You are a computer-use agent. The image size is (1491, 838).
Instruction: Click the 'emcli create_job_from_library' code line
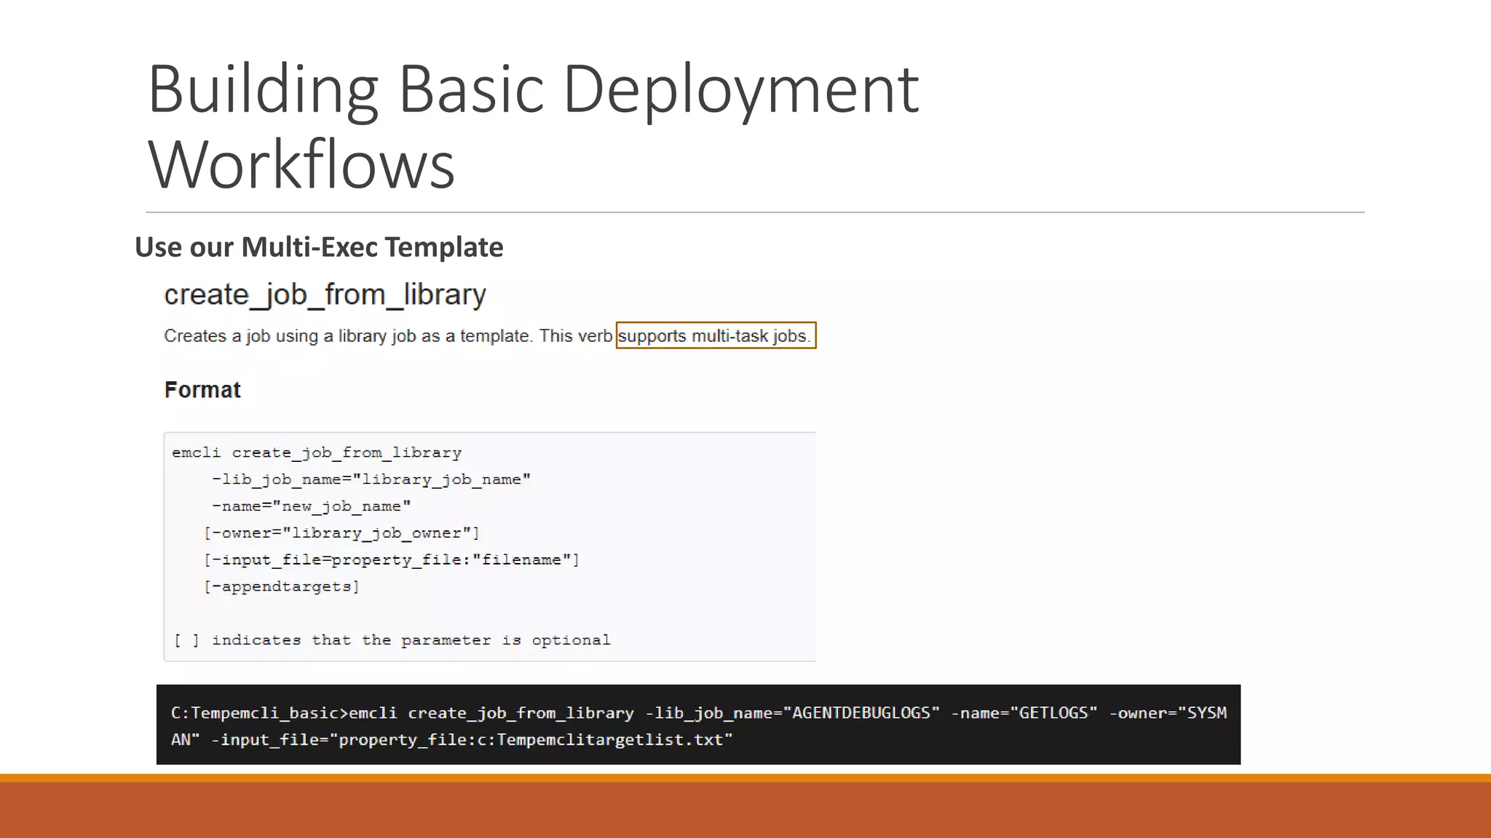point(317,452)
